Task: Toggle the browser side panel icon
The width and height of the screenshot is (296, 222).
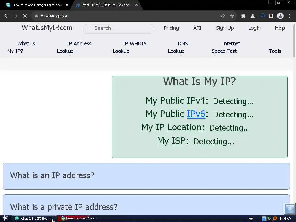Action: (x=271, y=16)
